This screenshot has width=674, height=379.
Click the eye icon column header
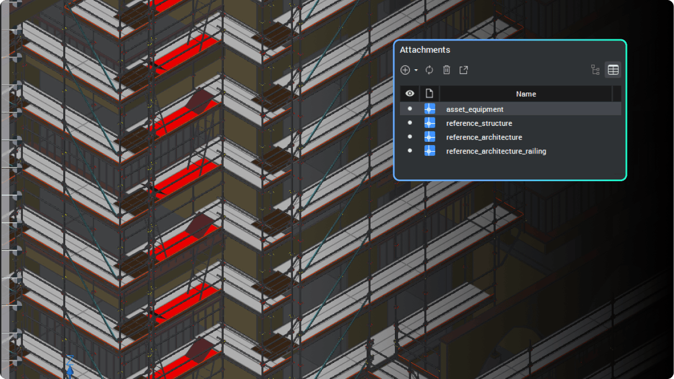click(409, 93)
